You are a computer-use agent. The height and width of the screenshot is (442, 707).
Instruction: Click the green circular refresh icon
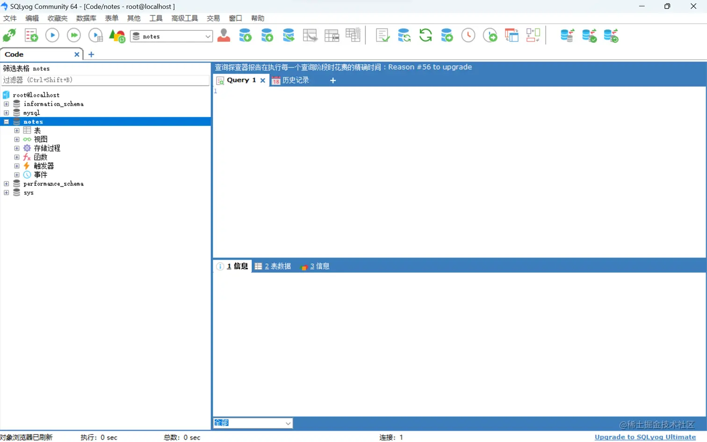pyautogui.click(x=426, y=36)
